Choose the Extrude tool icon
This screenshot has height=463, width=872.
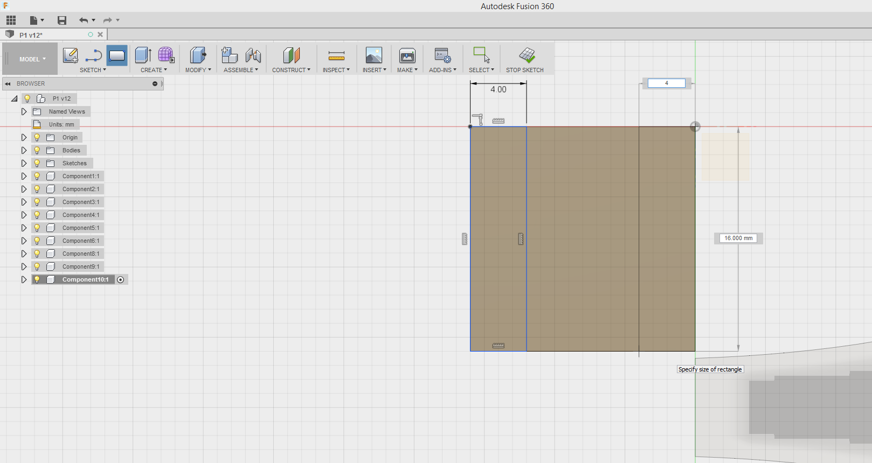point(143,55)
